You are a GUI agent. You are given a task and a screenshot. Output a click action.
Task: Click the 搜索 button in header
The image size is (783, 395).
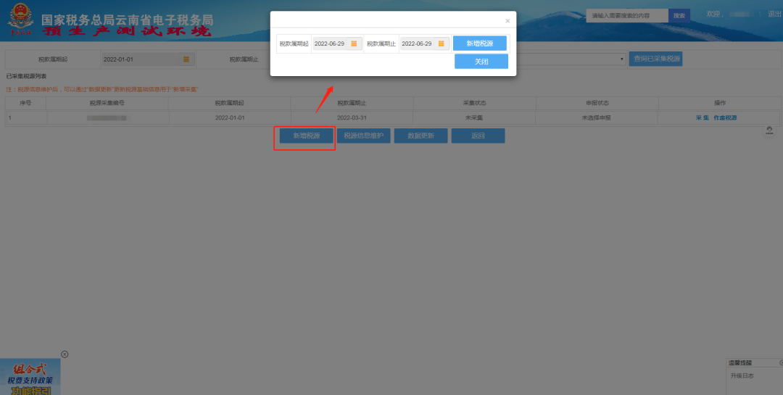pyautogui.click(x=679, y=16)
